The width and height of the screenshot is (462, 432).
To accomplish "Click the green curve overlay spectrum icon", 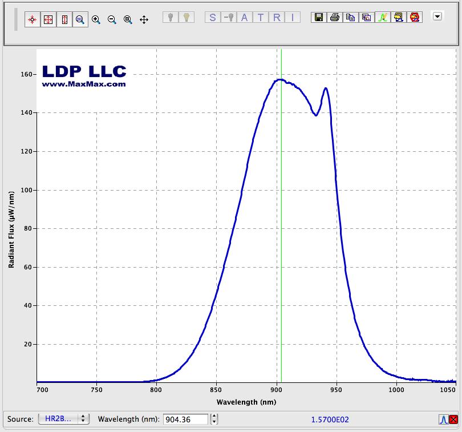I will [383, 17].
